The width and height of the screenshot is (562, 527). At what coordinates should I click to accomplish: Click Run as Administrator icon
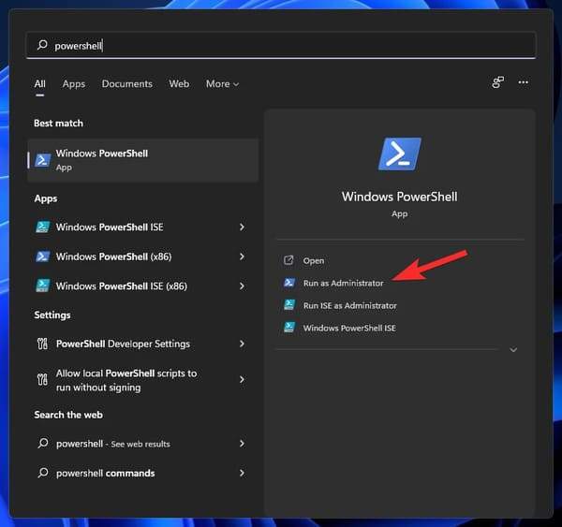pos(289,283)
